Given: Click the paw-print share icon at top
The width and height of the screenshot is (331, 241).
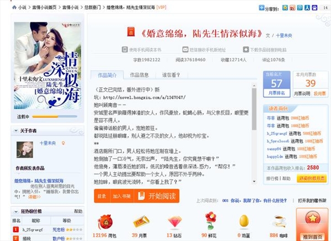Looking at the screenshot, I should 314,8.
